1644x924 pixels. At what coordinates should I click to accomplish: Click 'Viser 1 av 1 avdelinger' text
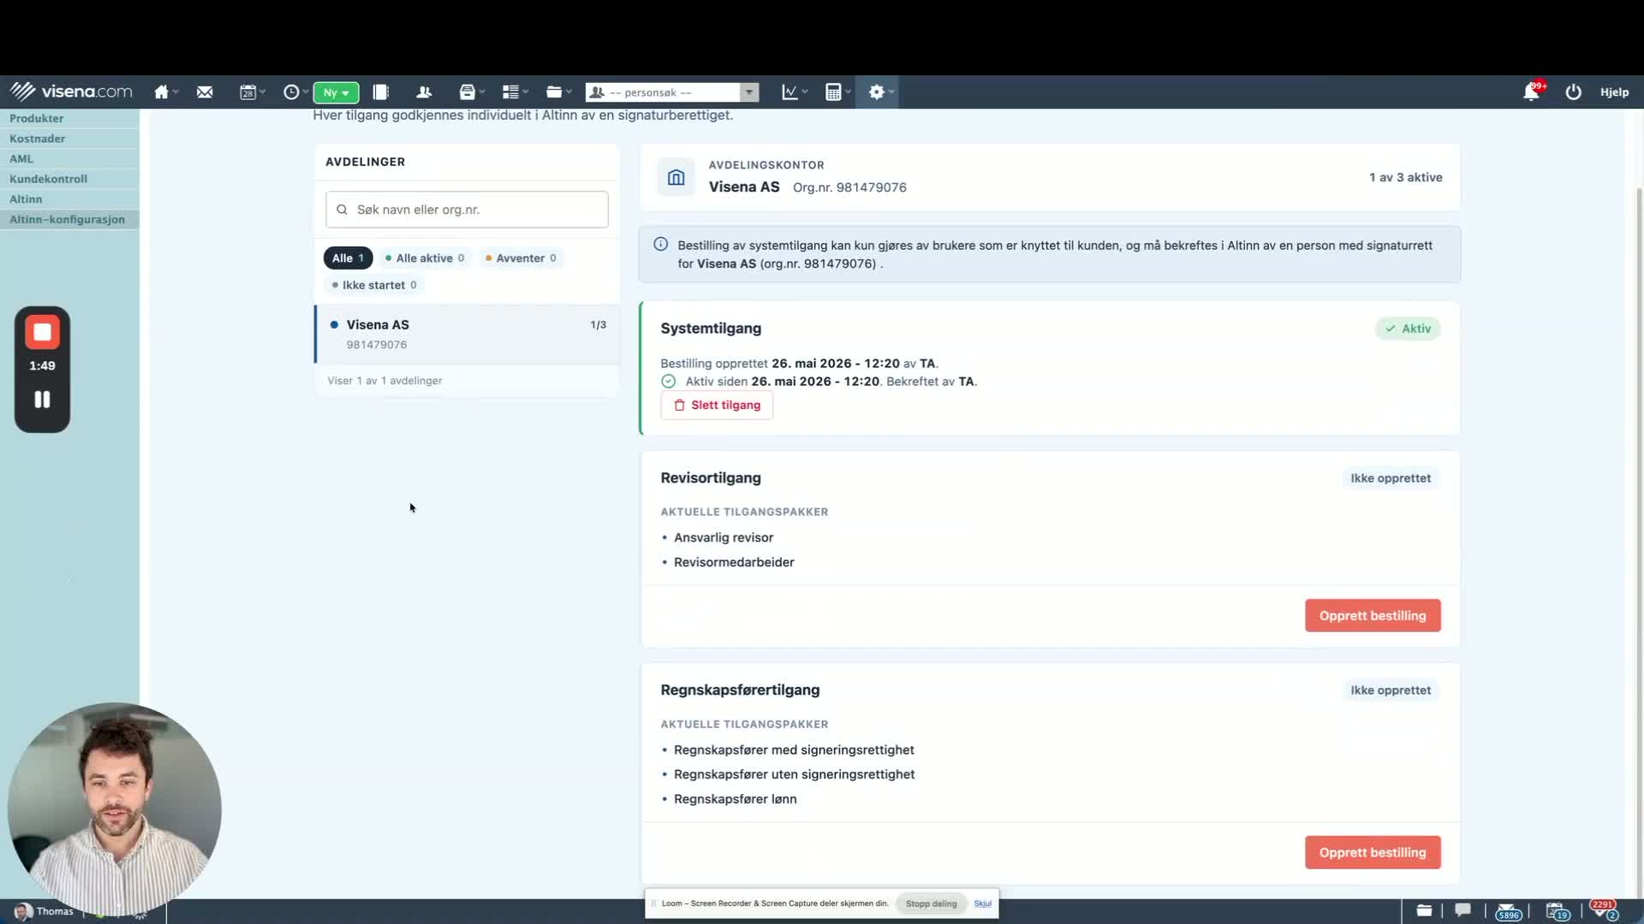[x=384, y=381]
